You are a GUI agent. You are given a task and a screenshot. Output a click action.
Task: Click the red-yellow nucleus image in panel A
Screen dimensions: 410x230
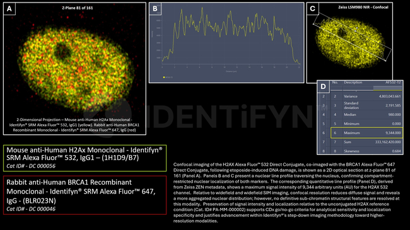coord(76,69)
